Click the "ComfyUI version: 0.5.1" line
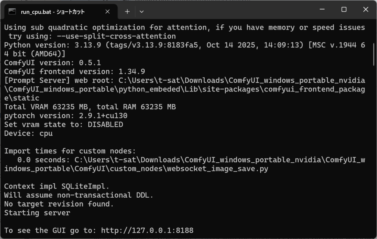Image resolution: width=377 pixels, height=239 pixels. (x=52, y=63)
